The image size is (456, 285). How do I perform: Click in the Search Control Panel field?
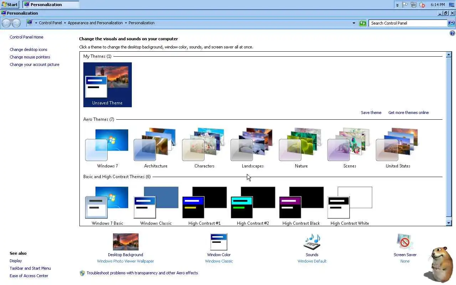click(x=408, y=23)
